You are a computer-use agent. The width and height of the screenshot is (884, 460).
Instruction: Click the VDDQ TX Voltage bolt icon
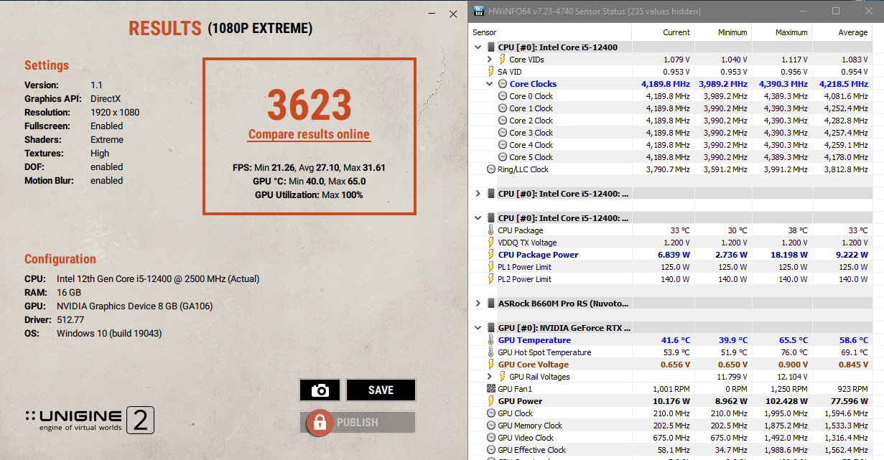click(490, 243)
